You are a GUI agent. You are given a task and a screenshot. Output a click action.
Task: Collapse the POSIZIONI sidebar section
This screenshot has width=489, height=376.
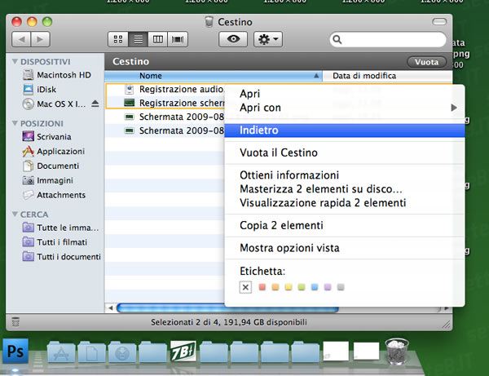point(15,123)
